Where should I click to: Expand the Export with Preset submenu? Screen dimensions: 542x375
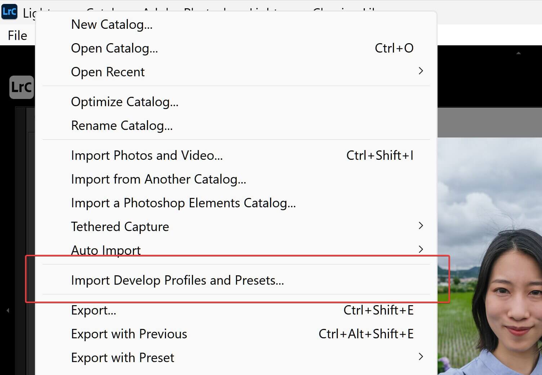(123, 357)
